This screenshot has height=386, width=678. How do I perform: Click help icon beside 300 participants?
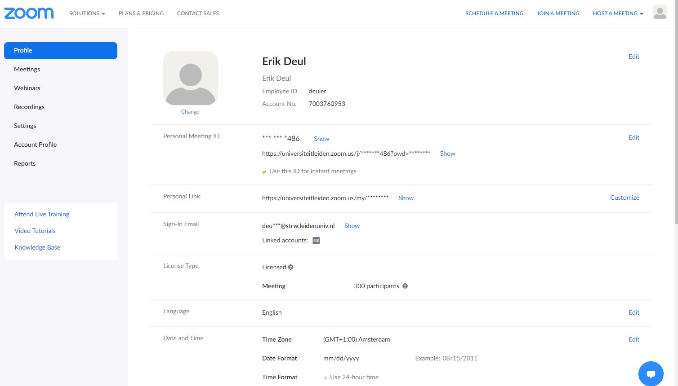pyautogui.click(x=405, y=286)
